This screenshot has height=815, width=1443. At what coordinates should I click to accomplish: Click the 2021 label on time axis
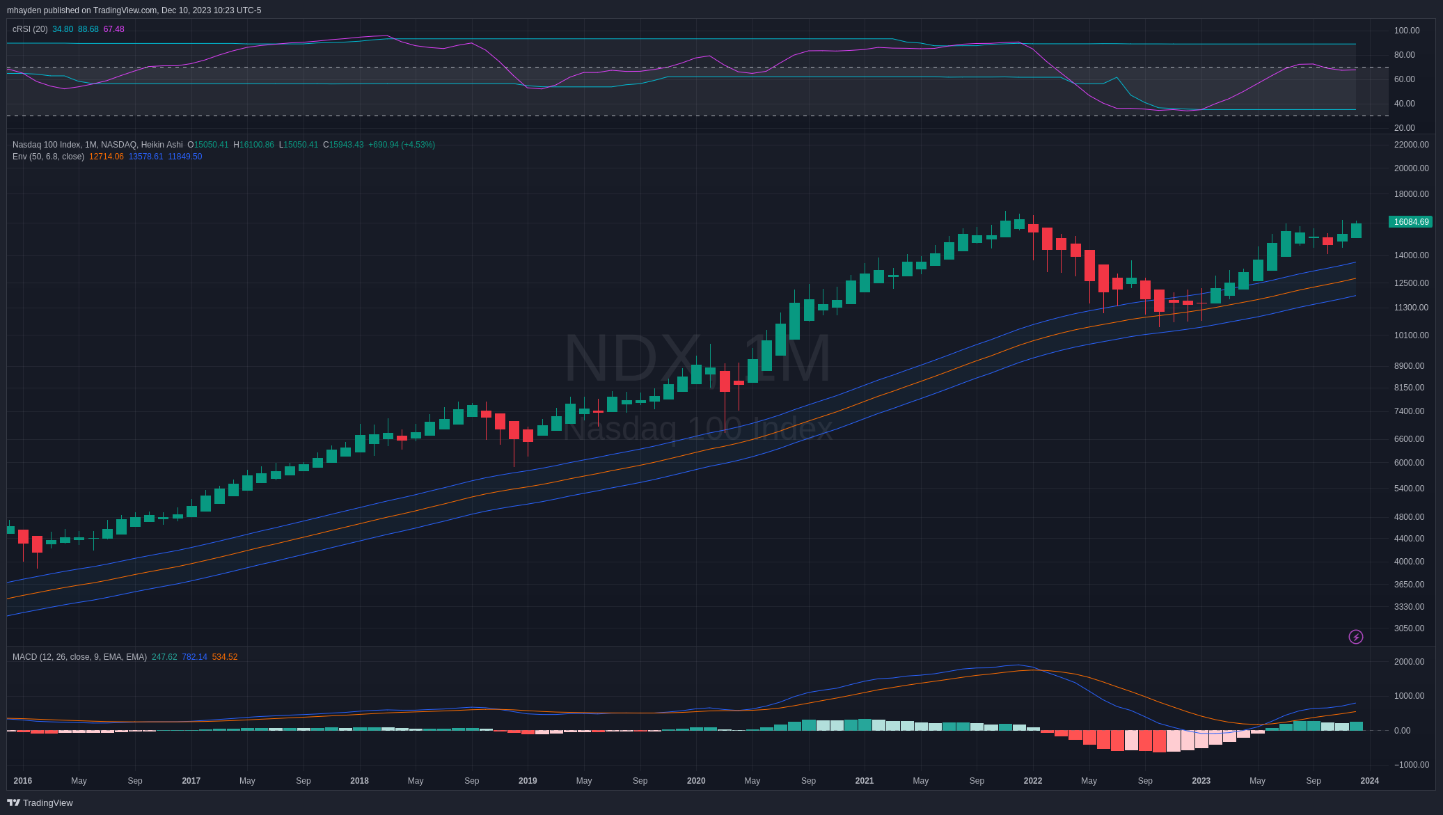click(x=865, y=781)
